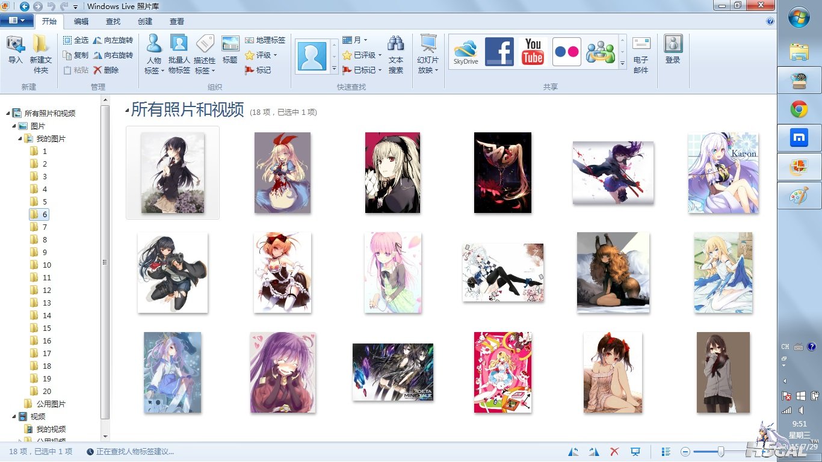Click the Facebook share icon
Viewport: 822px width, 462px height.
click(x=499, y=52)
